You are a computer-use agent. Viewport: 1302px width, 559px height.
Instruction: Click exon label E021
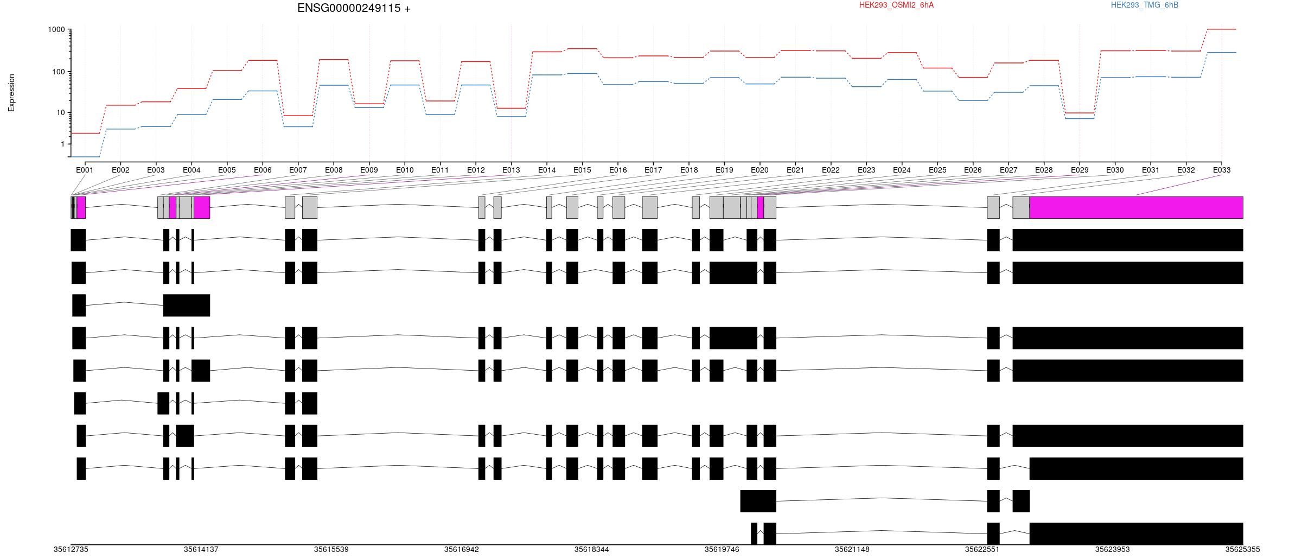(x=795, y=170)
